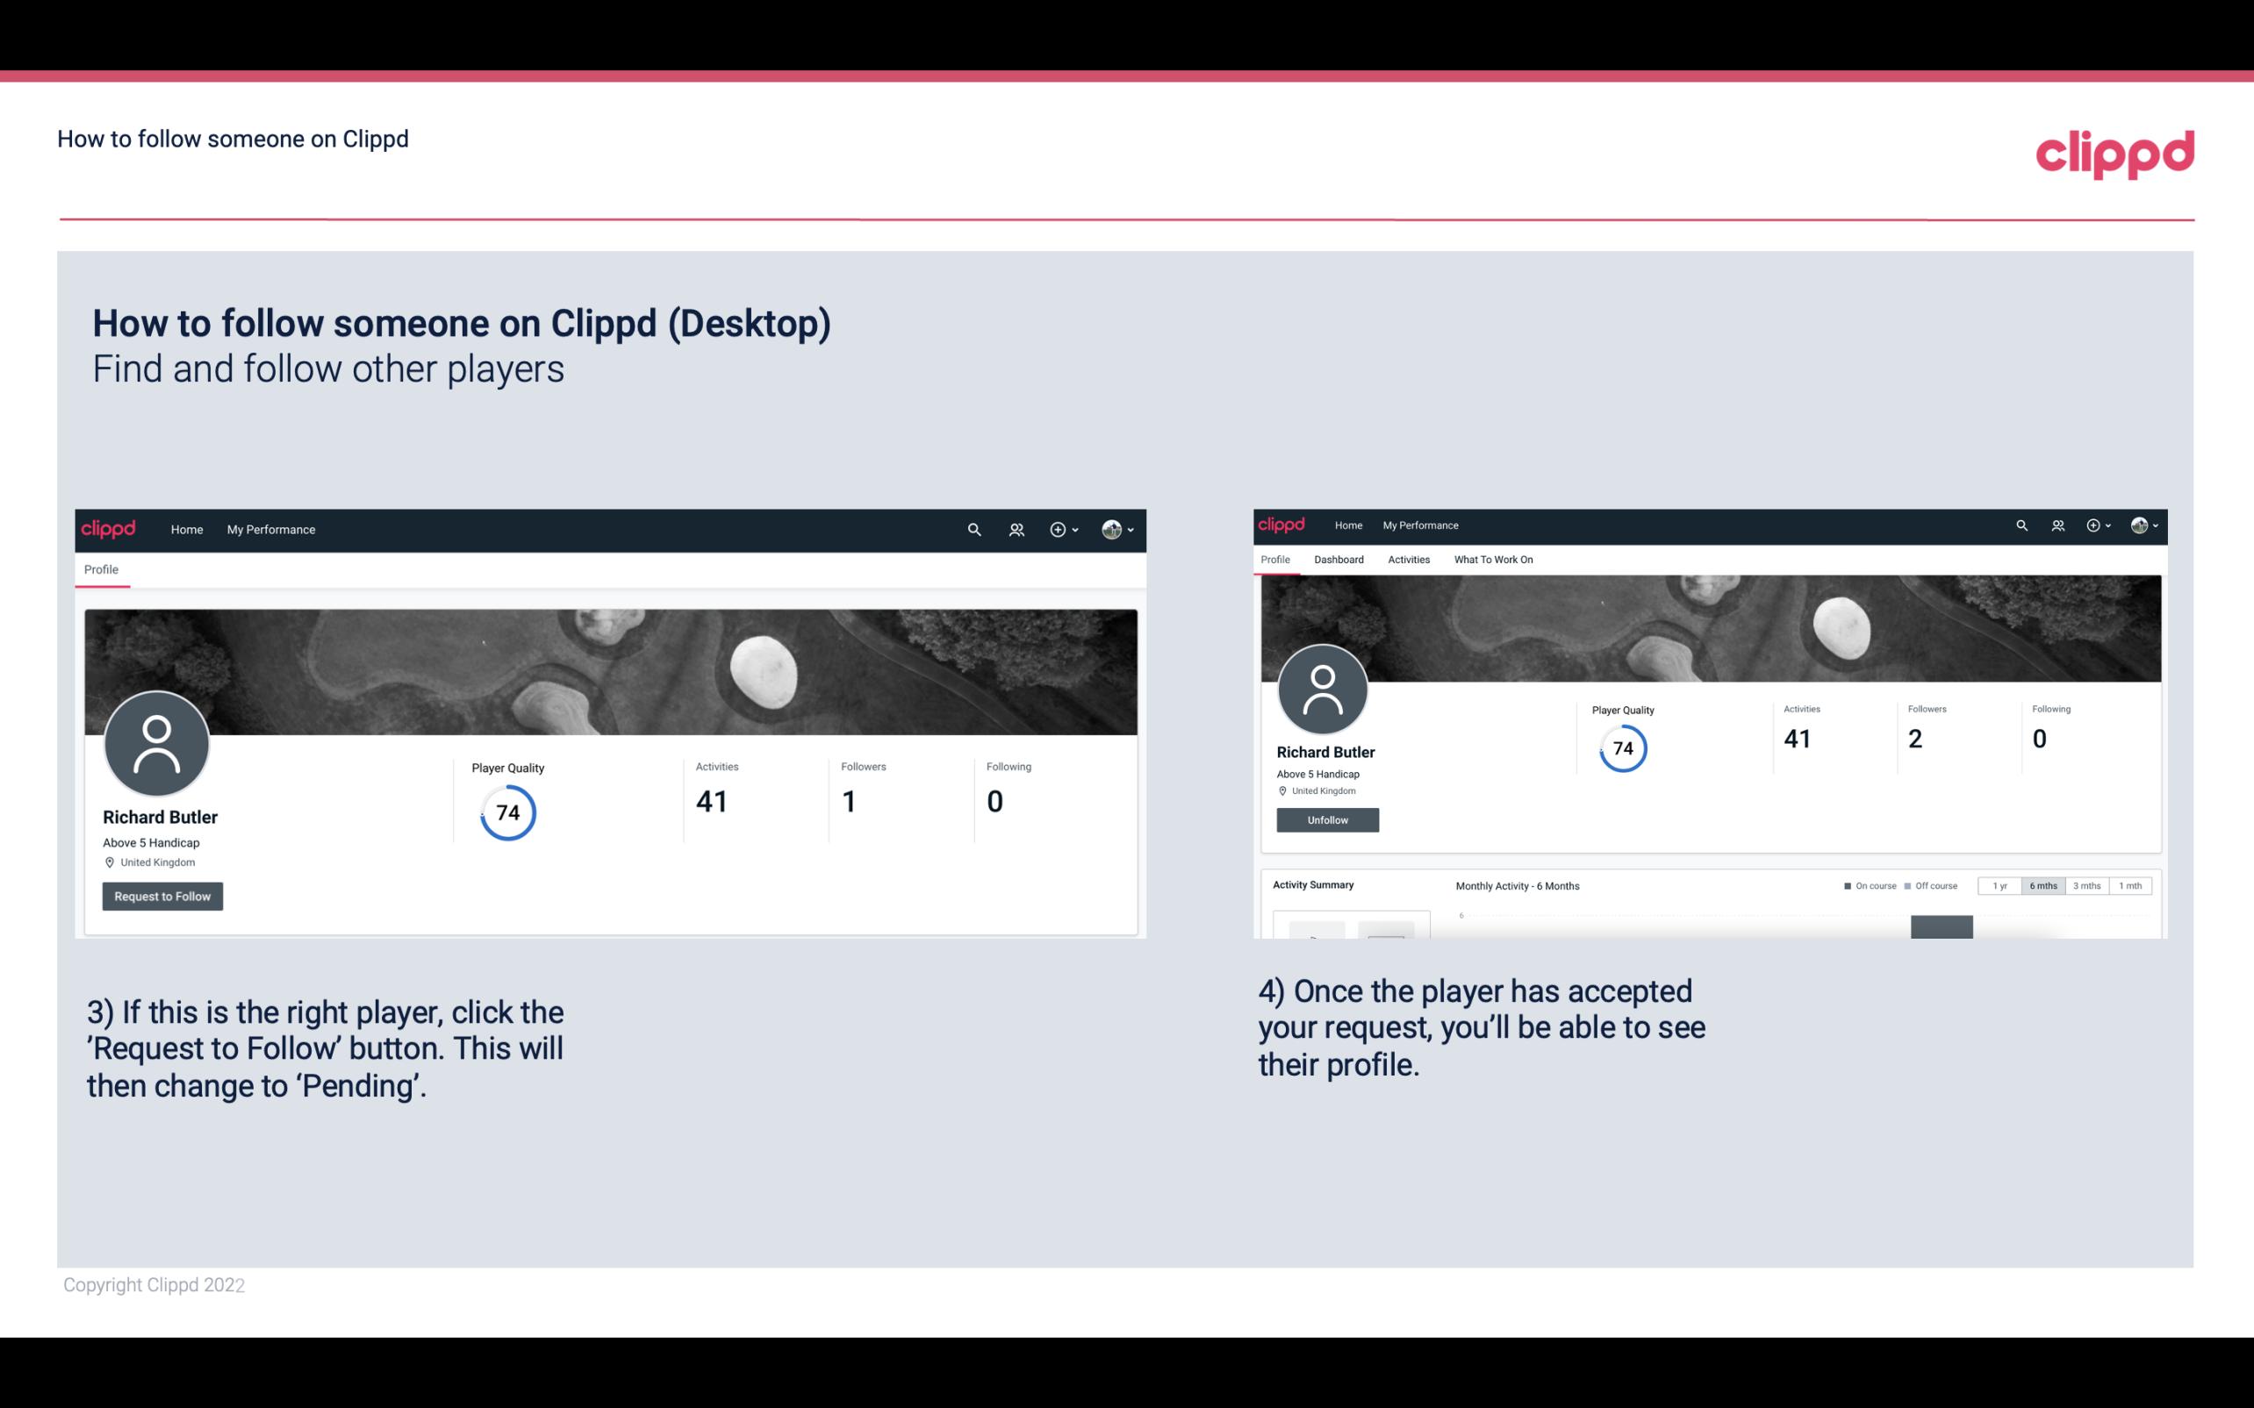Expand the 'My Performance' dropdown menu

click(x=271, y=527)
